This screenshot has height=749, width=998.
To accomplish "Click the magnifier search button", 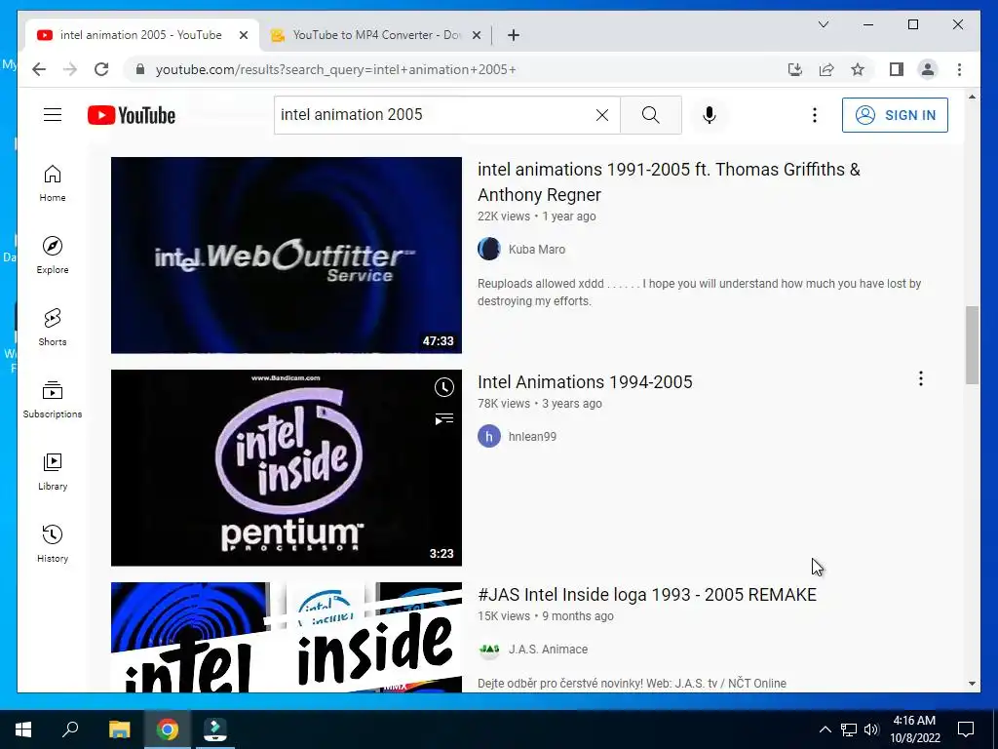I will [650, 115].
